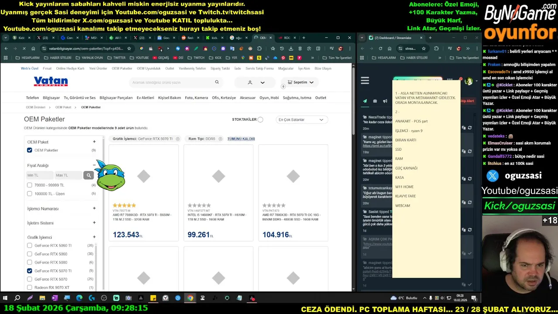
Task: Click the megaphone icon in Streamlabs
Action: pos(385,101)
